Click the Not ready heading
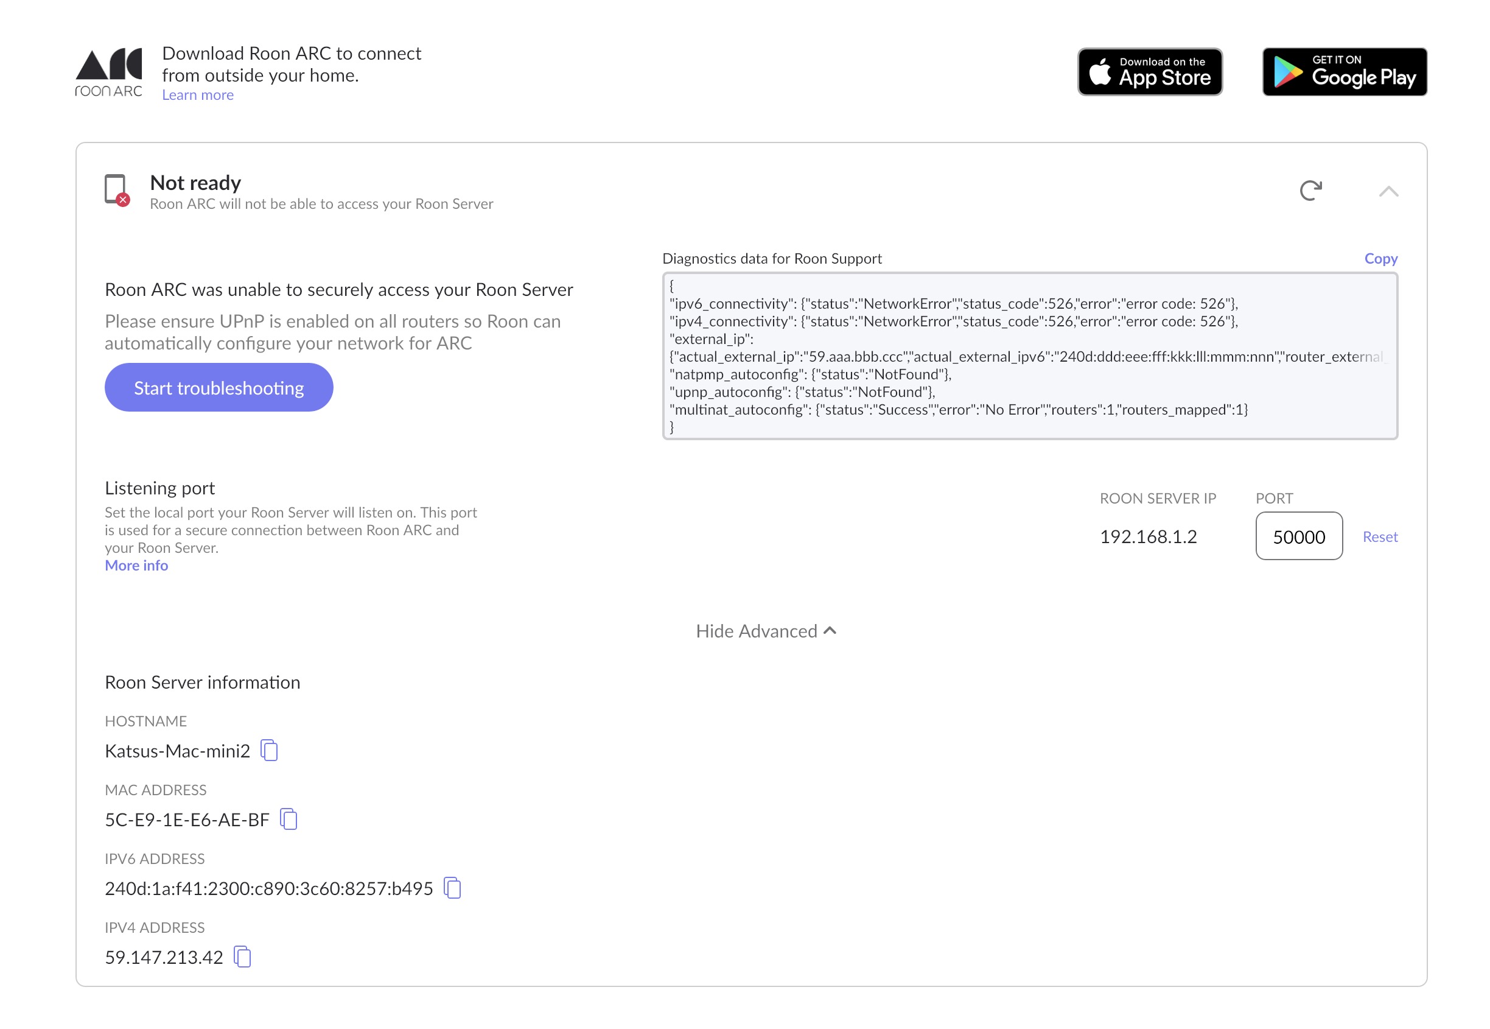Image resolution: width=1490 pixels, height=1029 pixels. [195, 183]
